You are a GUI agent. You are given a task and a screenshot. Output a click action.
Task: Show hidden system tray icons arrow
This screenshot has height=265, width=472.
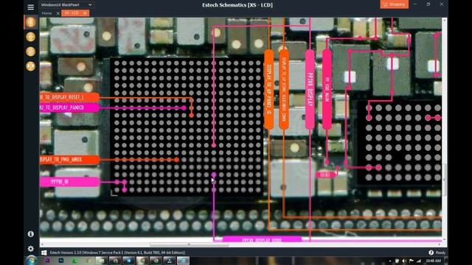point(390,261)
